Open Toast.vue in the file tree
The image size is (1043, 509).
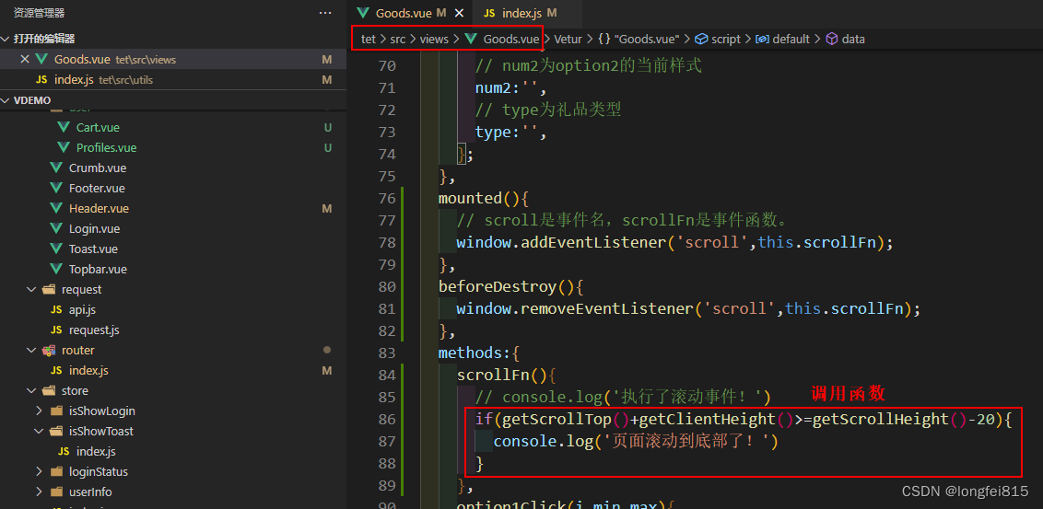click(93, 249)
